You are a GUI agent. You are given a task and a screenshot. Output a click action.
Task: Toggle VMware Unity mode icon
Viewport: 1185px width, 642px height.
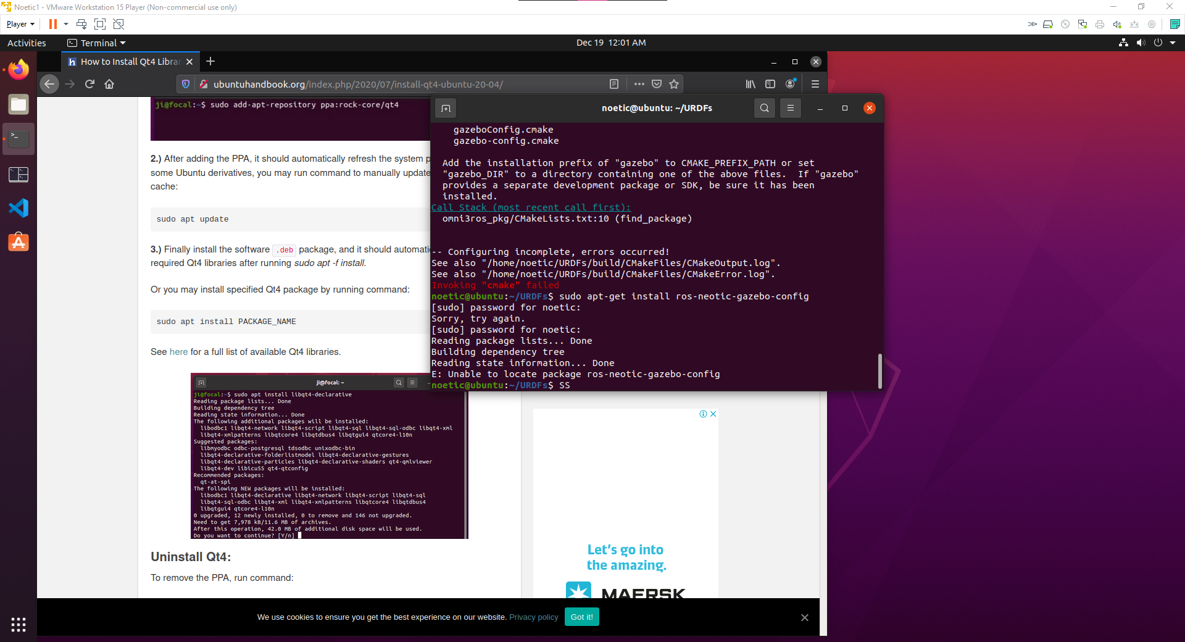[118, 24]
